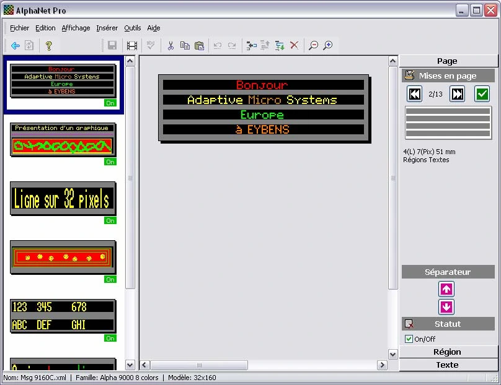Delete with the red X toolbar icon

[x=295, y=45]
